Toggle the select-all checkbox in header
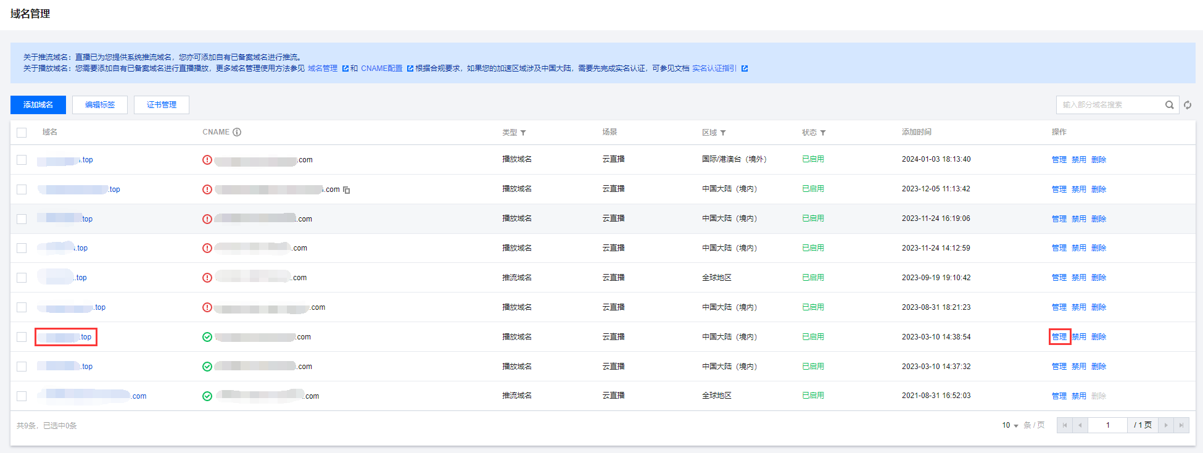 [22, 133]
